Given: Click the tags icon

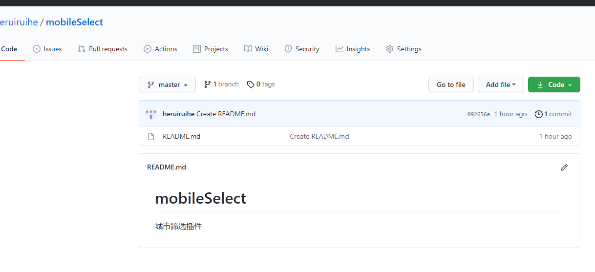Looking at the screenshot, I should click(251, 84).
